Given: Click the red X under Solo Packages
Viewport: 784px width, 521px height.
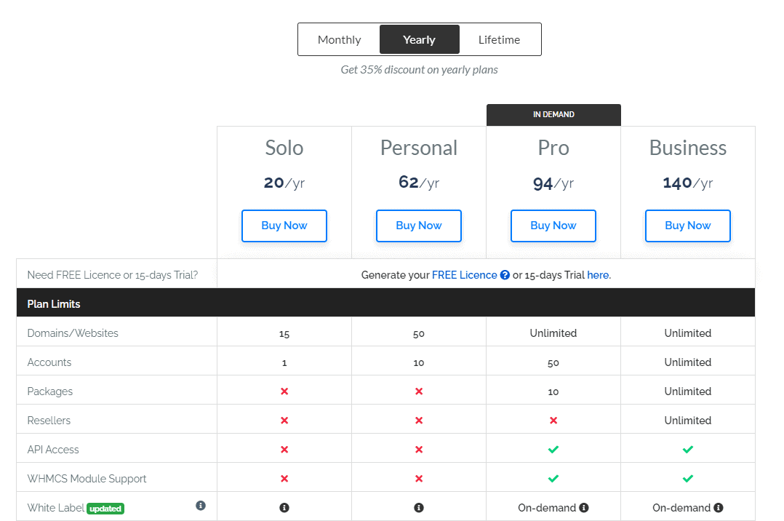Looking at the screenshot, I should (284, 391).
